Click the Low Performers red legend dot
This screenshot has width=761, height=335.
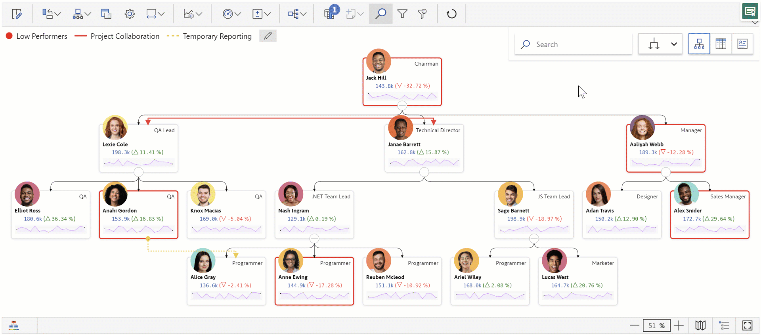[9, 36]
